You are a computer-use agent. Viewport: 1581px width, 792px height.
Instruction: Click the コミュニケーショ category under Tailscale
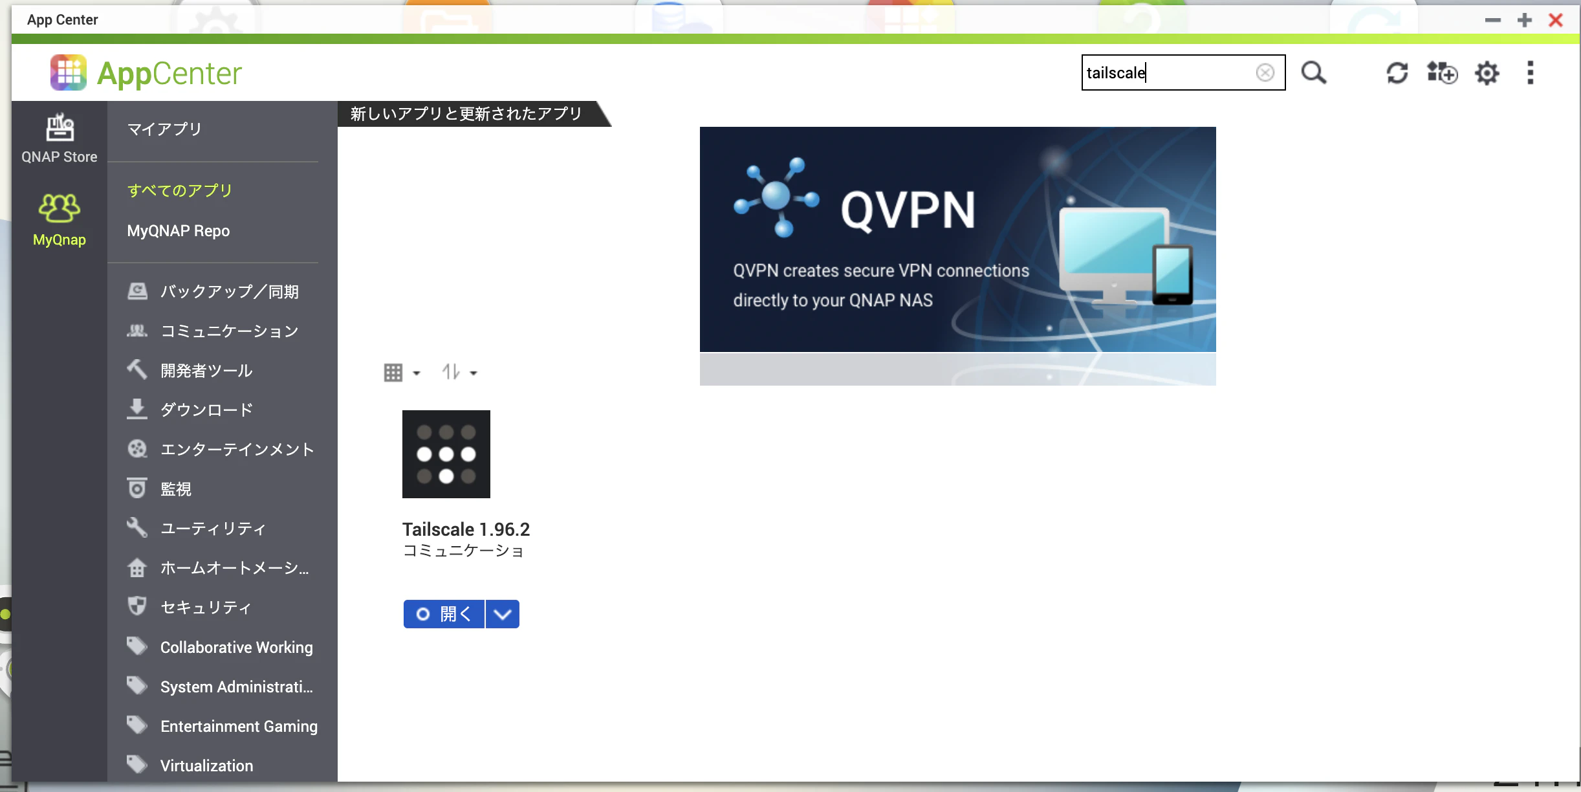[463, 551]
